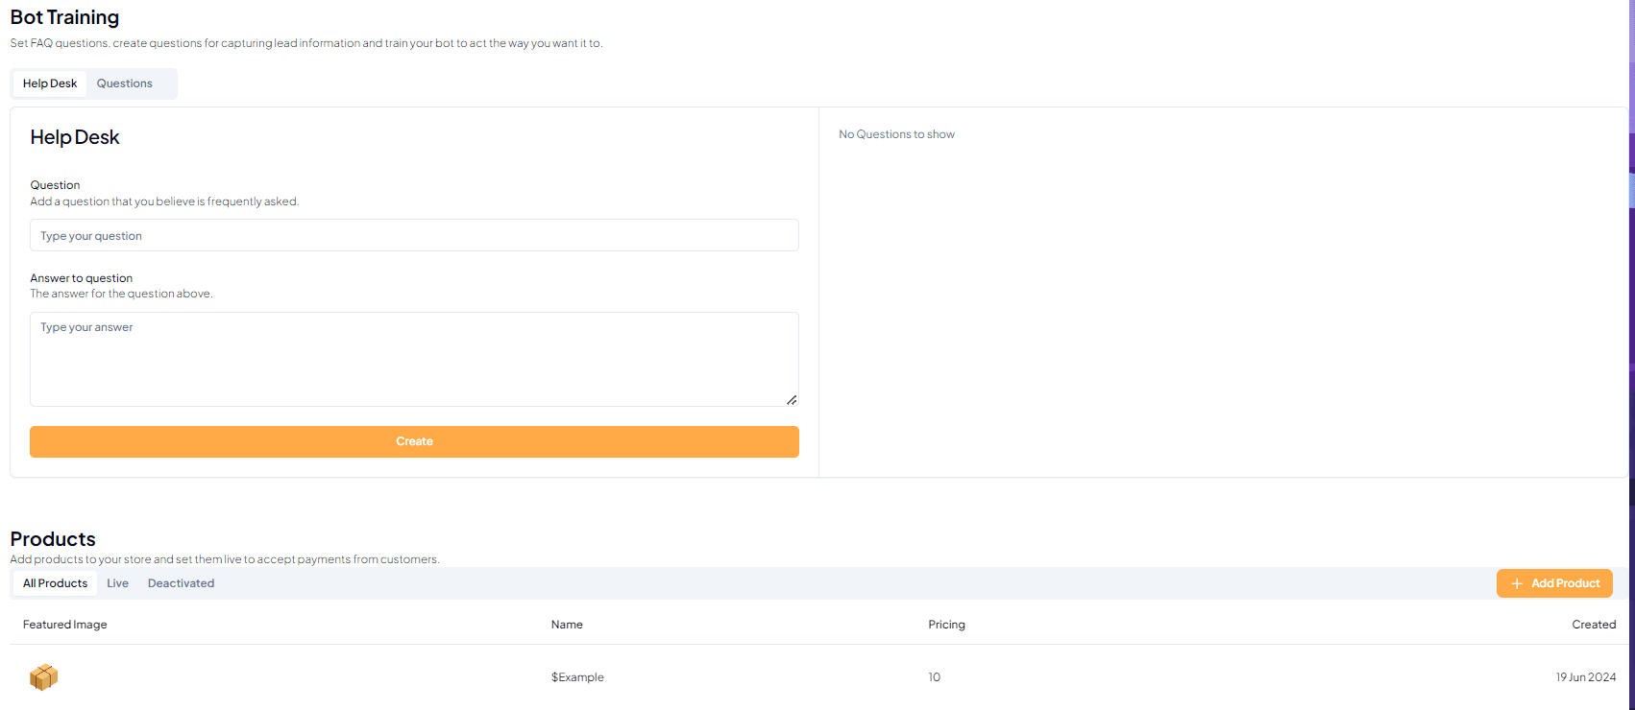Click the Add Product button
Viewport: 1635px width, 710px height.
(1554, 583)
